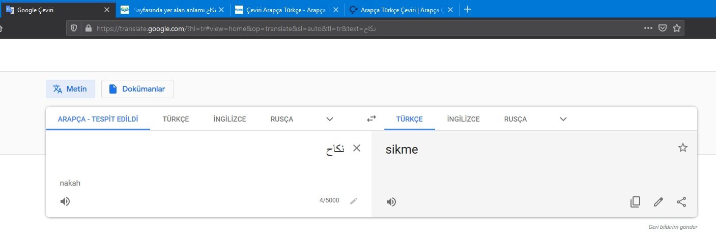
Task: Open the handwriting input pencil tool
Action: pos(354,201)
